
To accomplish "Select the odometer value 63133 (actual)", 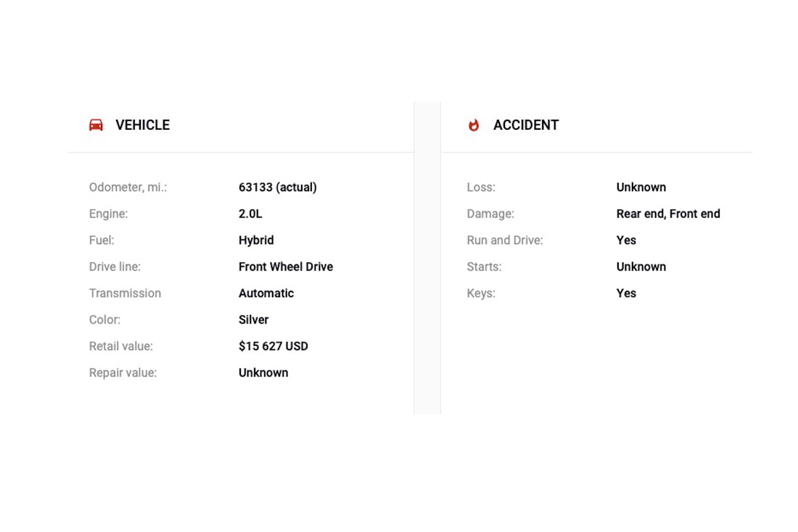I will click(278, 187).
